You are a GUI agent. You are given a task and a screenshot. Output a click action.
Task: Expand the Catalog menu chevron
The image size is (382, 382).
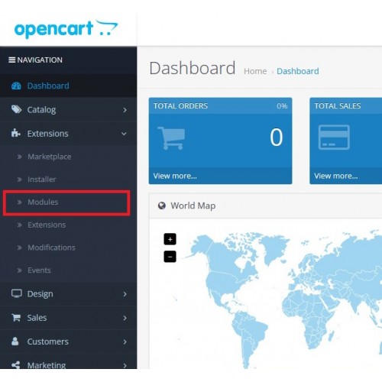point(125,110)
